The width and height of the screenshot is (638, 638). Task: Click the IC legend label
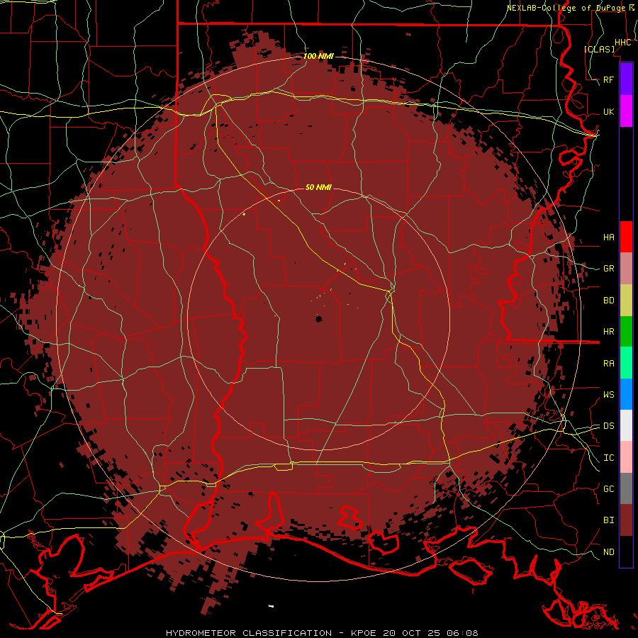[609, 458]
